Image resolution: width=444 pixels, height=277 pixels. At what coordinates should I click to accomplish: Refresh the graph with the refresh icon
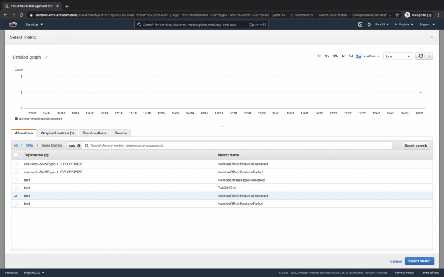(420, 56)
